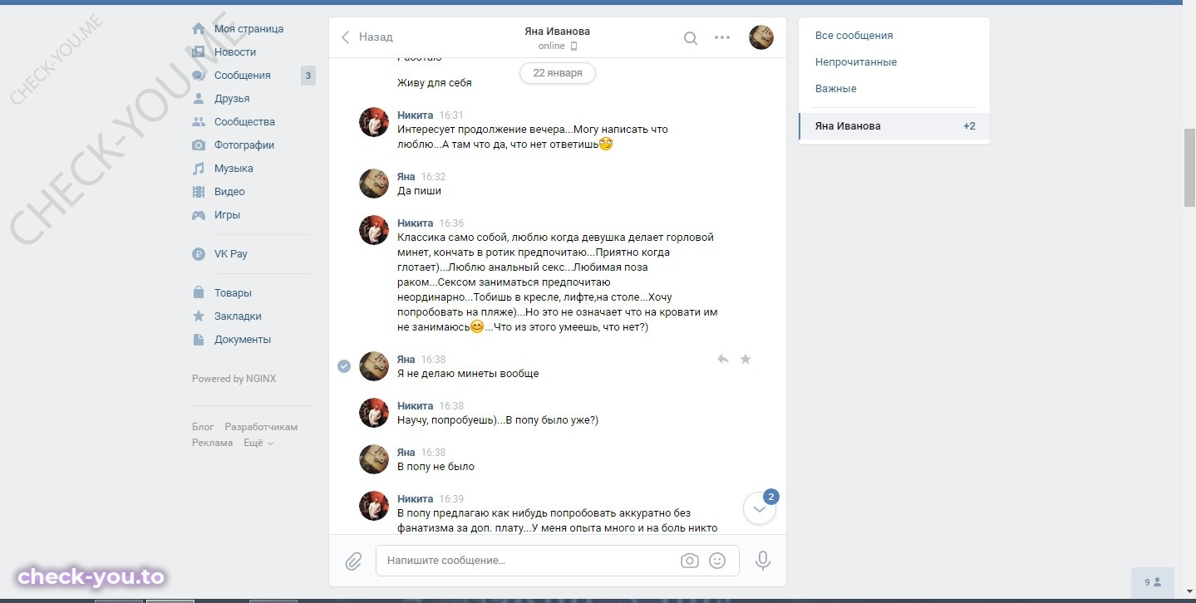Mark selected message important with star
The height and width of the screenshot is (603, 1196).
click(746, 359)
